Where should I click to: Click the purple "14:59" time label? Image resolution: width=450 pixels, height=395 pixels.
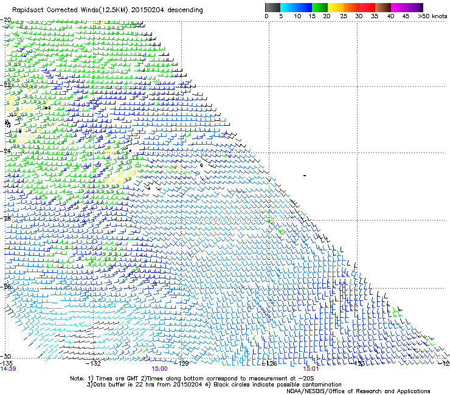tap(8, 369)
